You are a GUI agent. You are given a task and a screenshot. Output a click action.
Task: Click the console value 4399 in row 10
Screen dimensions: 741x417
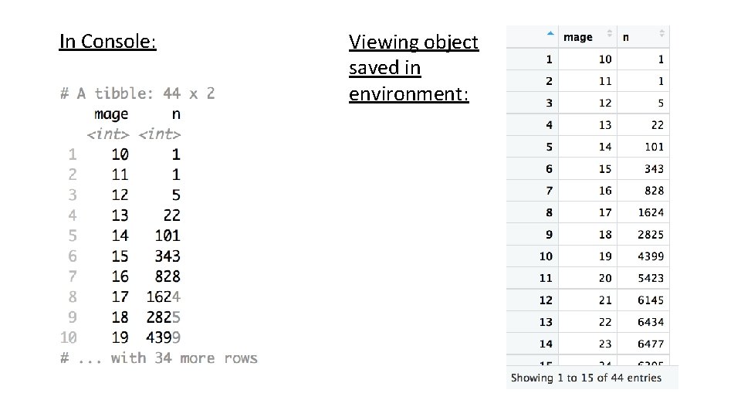click(x=163, y=337)
